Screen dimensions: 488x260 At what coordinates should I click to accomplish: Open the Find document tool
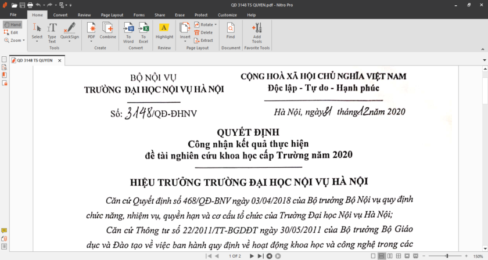pos(231,31)
